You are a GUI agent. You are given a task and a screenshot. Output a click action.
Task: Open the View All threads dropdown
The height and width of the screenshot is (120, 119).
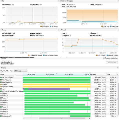[20, 71]
